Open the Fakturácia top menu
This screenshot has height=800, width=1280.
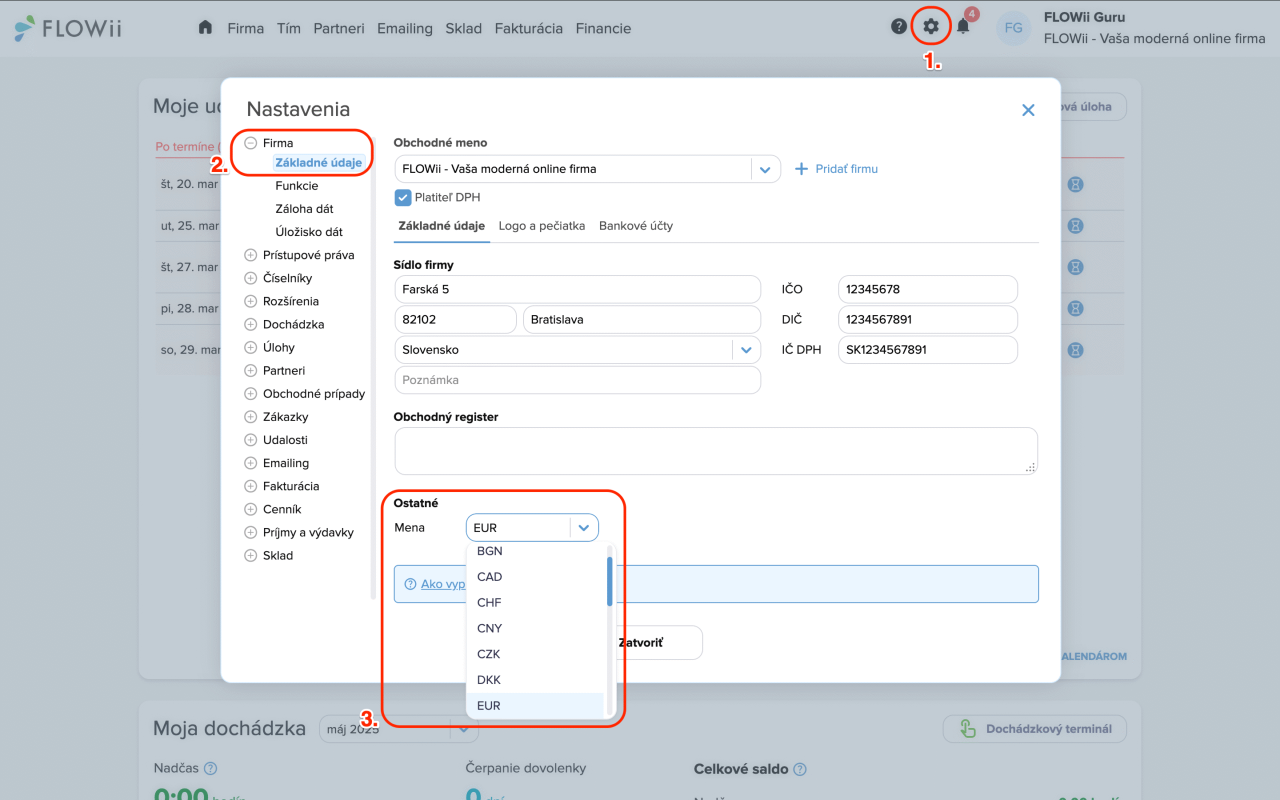point(528,28)
